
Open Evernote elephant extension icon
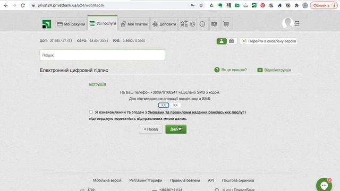[220, 5]
